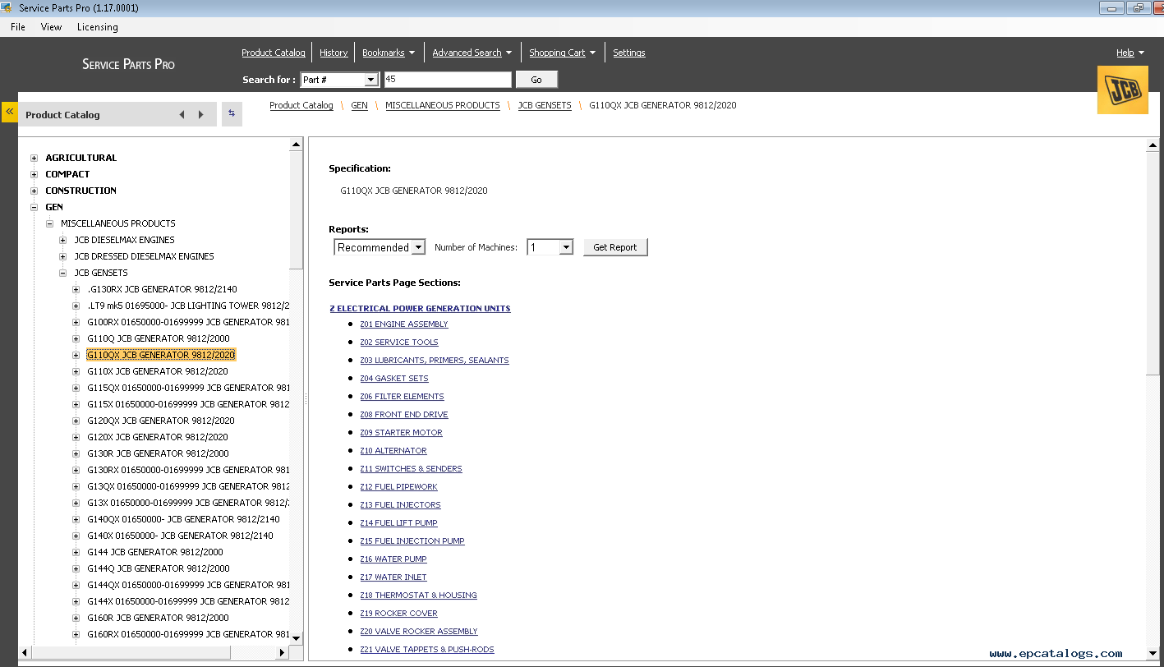Open the Licensing menu
This screenshot has width=1164, height=667.
click(x=98, y=27)
